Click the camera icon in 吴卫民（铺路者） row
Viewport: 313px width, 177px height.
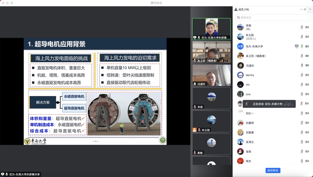pyautogui.click(x=307, y=56)
